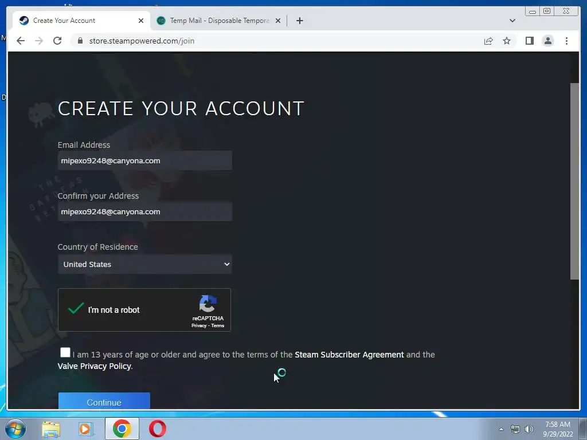Open the network status tray icon
Viewport: 587px width, 440px height.
point(515,429)
